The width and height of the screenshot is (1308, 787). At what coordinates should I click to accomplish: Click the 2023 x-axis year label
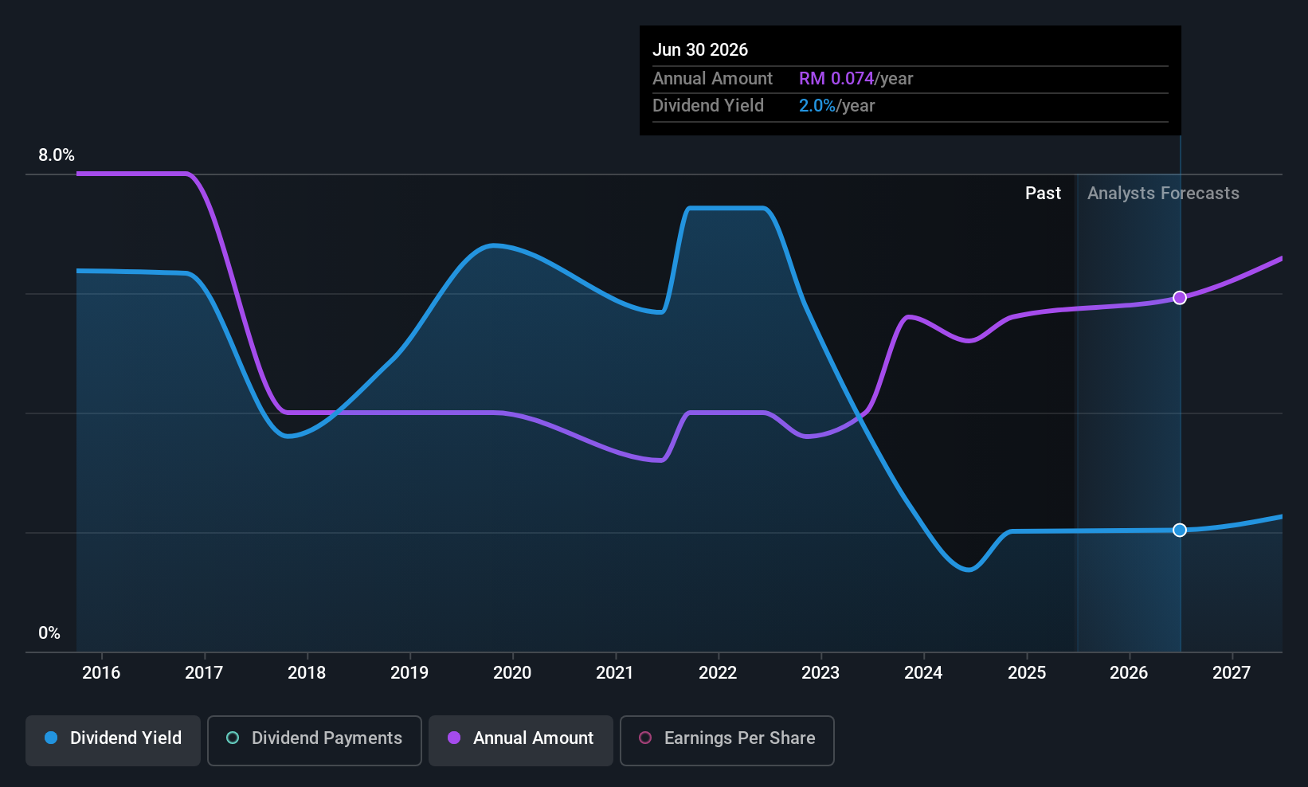coord(820,673)
